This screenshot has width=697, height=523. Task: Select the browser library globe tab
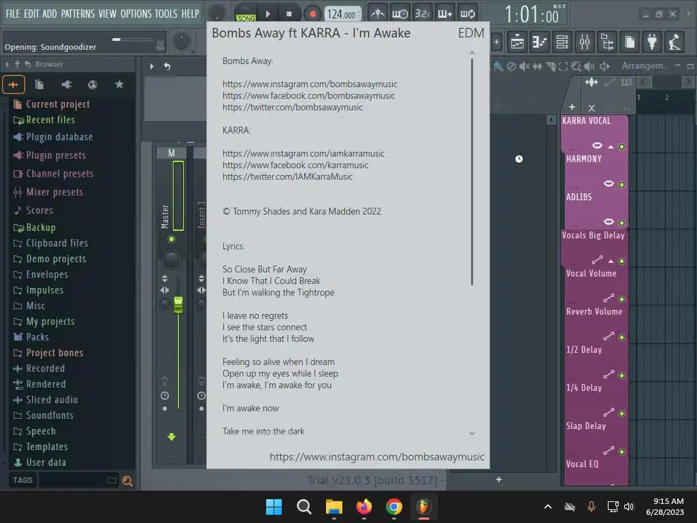pos(93,84)
